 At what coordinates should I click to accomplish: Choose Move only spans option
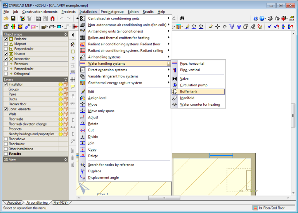point(125,111)
